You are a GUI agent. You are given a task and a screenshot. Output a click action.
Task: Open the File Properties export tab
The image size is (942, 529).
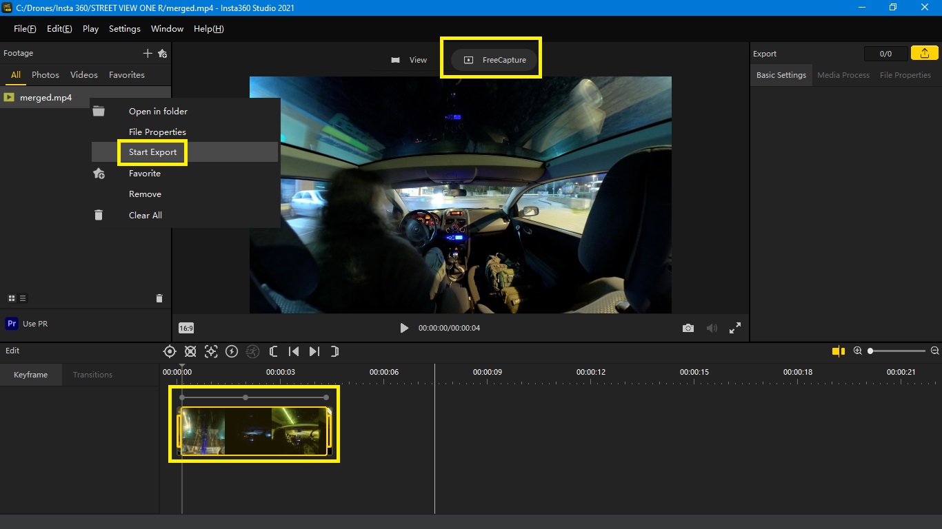pyautogui.click(x=905, y=75)
